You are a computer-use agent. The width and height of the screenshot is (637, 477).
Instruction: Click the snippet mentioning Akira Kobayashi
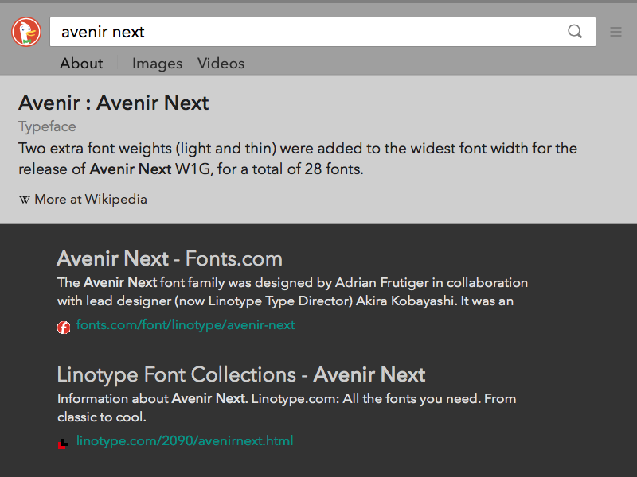click(285, 301)
